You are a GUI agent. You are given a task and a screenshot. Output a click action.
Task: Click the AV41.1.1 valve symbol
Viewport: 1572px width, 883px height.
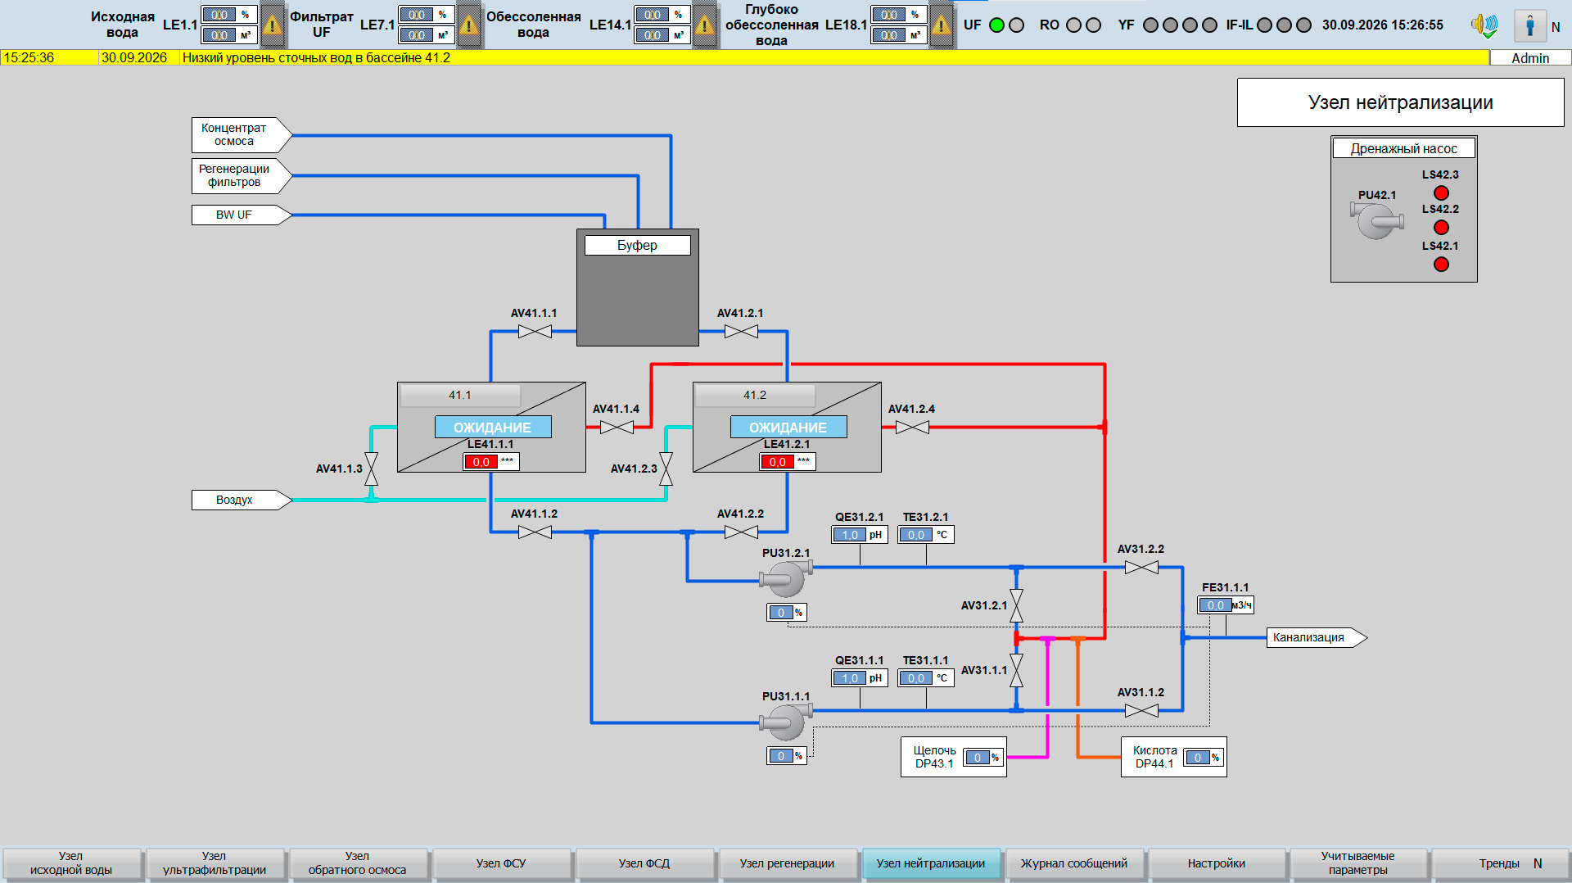pyautogui.click(x=535, y=332)
